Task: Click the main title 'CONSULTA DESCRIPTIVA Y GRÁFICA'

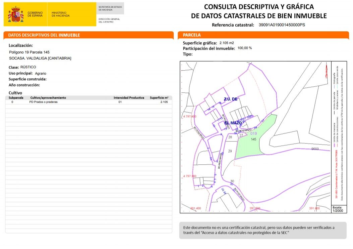Action: (259, 7)
